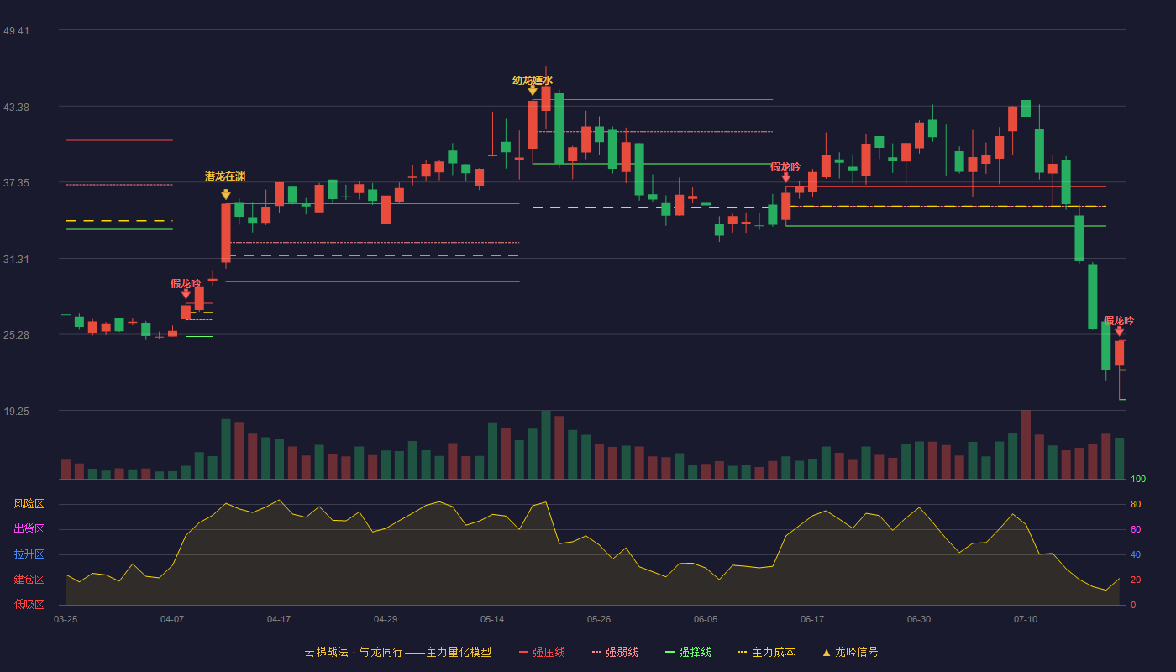Viewport: 1176px width, 672px height.
Task: Click the 假龙吟 arrow marker near 06-17
Action: pos(785,177)
